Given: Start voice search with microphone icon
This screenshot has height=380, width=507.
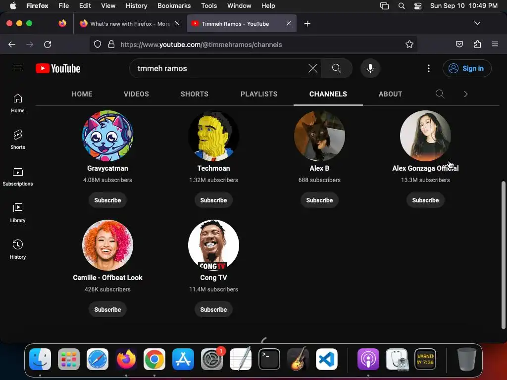Looking at the screenshot, I should (370, 68).
